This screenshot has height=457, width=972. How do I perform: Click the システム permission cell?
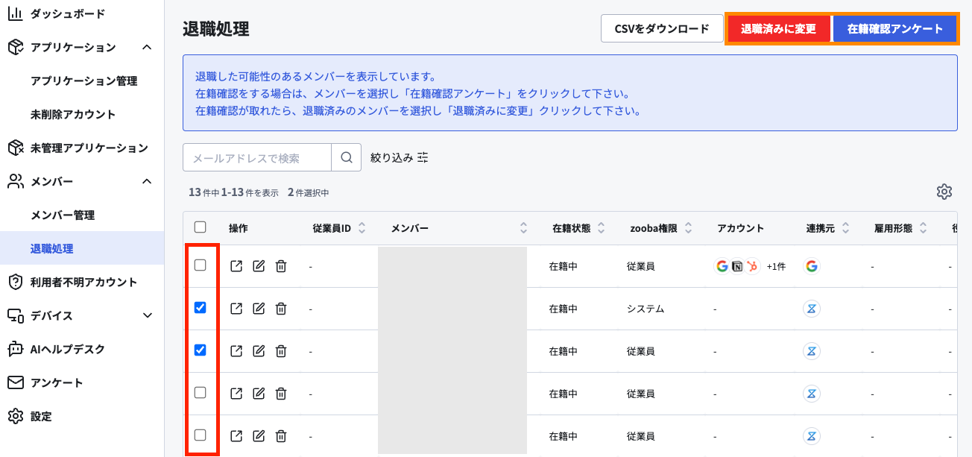[646, 309]
